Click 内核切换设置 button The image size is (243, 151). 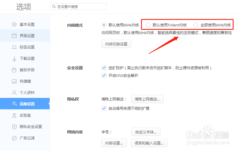pyautogui.click(x=116, y=44)
